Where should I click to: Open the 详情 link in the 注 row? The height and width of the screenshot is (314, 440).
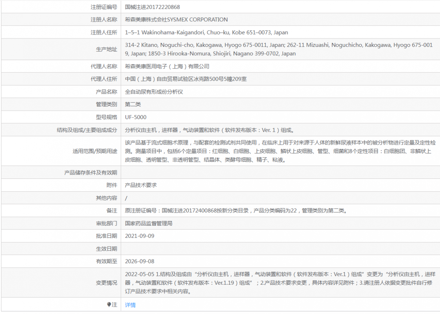pyautogui.click(x=130, y=305)
